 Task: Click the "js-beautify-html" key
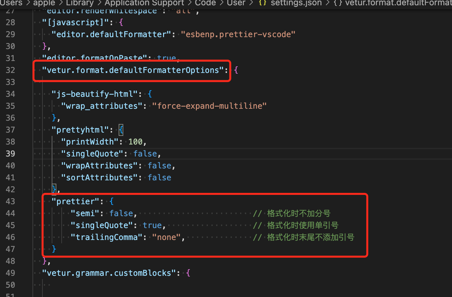[94, 94]
